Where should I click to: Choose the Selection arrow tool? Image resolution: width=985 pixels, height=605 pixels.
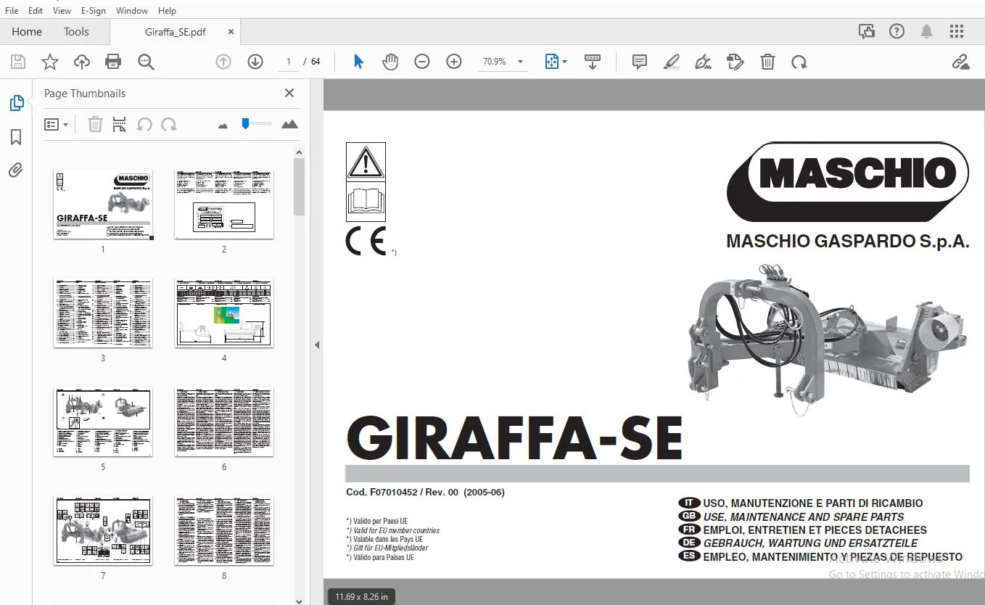(x=358, y=62)
